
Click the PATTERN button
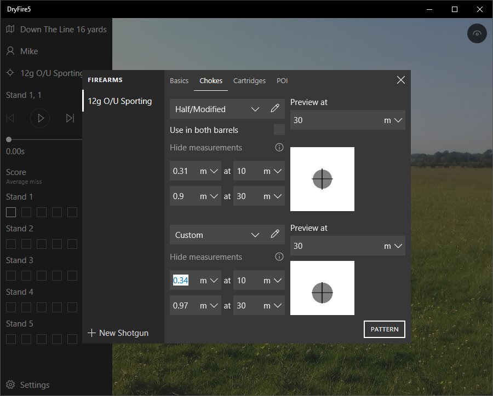pos(384,329)
